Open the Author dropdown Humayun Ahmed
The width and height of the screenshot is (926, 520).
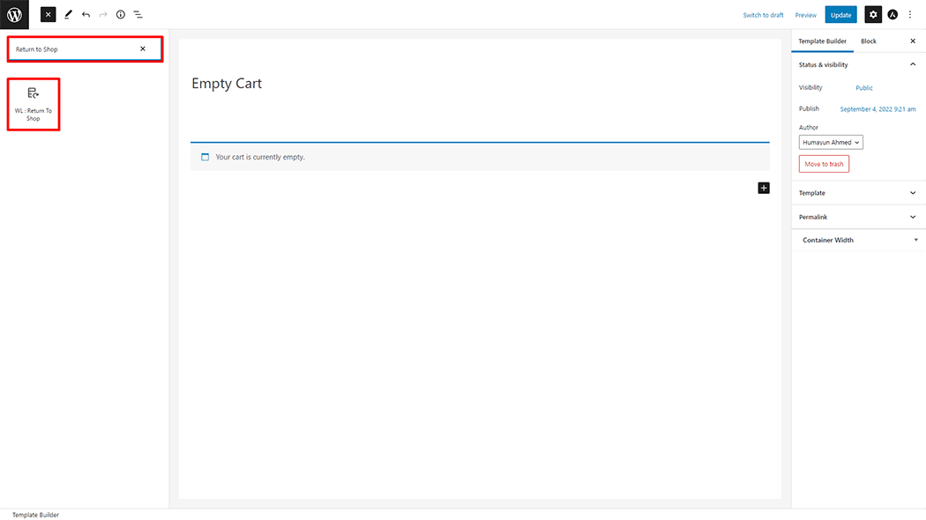[x=831, y=143]
